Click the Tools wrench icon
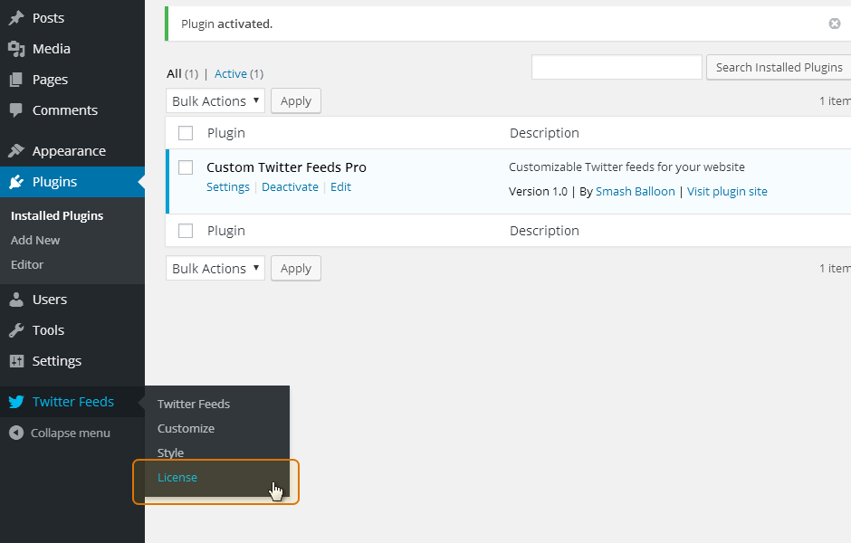This screenshot has height=543, width=851. (x=16, y=329)
